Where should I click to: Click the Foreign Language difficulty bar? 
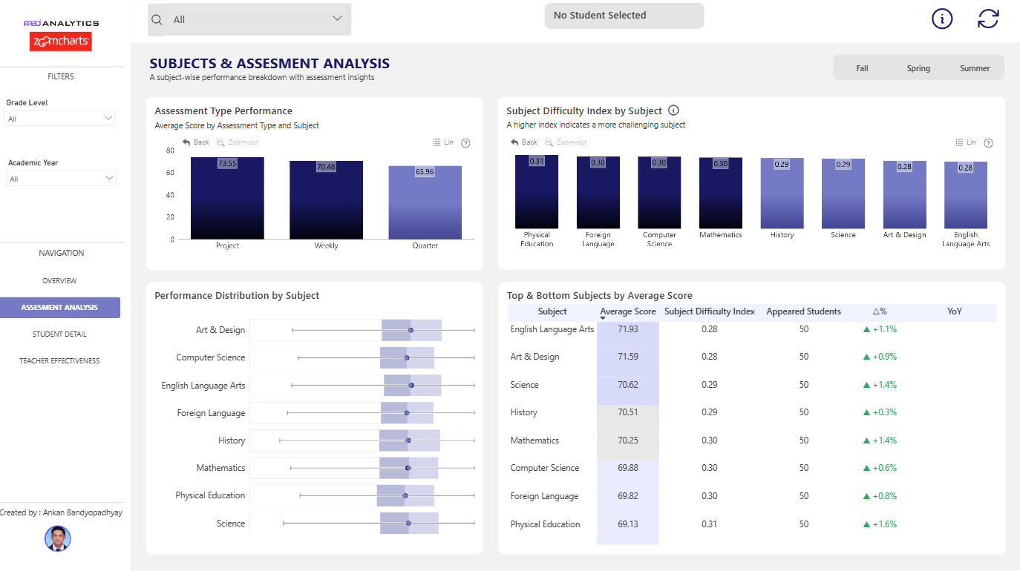[598, 192]
